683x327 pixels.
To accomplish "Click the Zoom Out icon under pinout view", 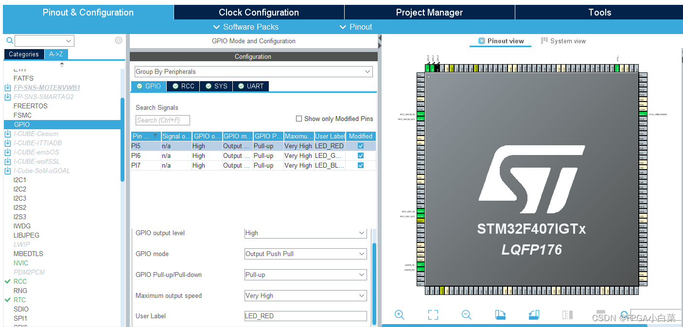I will click(466, 314).
